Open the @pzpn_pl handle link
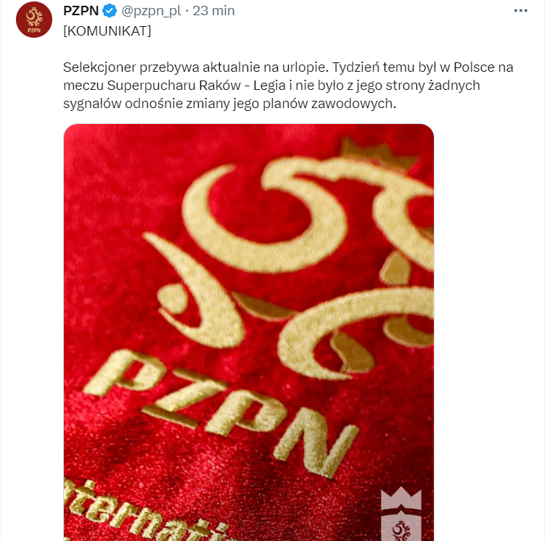547x541 pixels. (151, 11)
